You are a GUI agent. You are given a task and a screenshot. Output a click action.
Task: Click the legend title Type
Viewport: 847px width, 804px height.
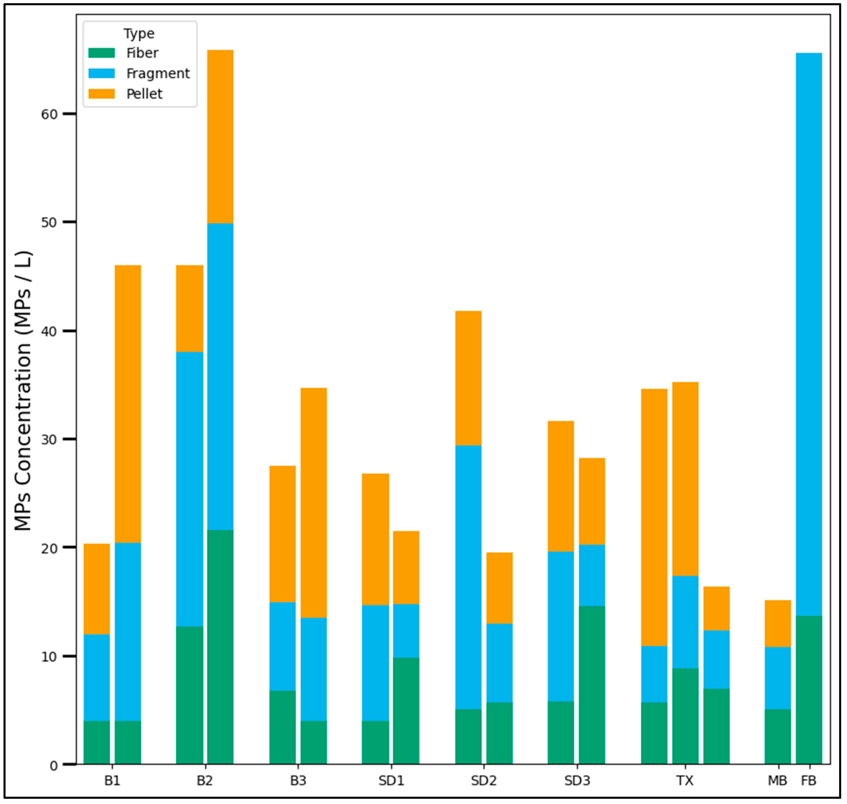click(139, 34)
